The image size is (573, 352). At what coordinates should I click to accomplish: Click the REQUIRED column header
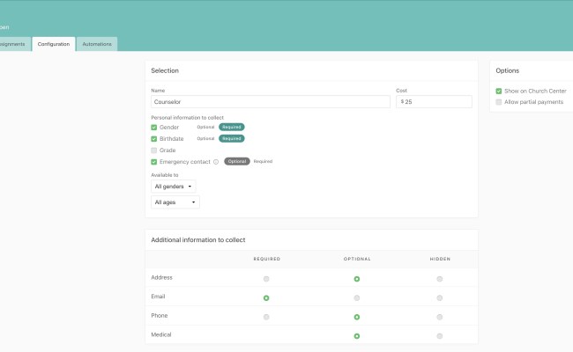point(267,259)
